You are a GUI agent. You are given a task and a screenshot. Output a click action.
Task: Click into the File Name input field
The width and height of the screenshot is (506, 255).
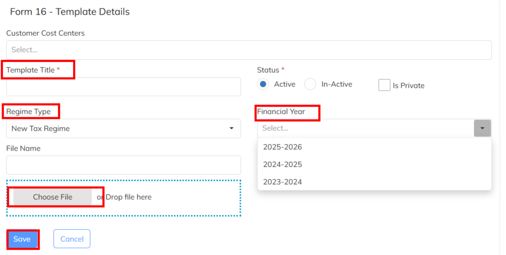click(123, 165)
